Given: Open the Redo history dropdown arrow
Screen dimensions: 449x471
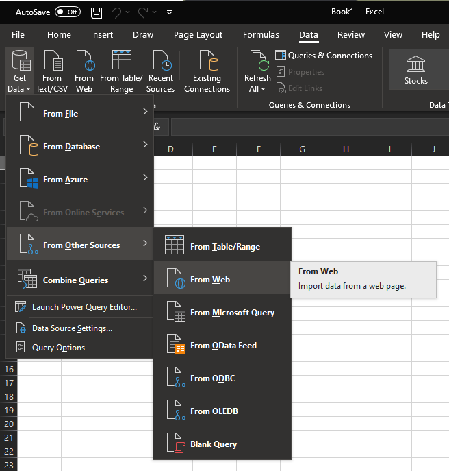Looking at the screenshot, I should click(x=155, y=12).
